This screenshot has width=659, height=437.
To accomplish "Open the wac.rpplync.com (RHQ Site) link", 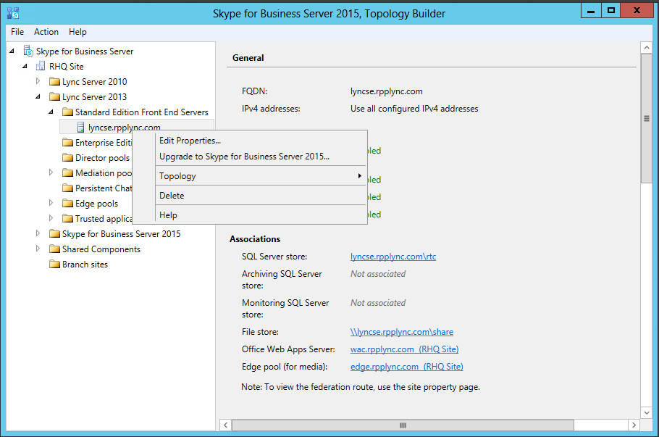I will click(404, 349).
